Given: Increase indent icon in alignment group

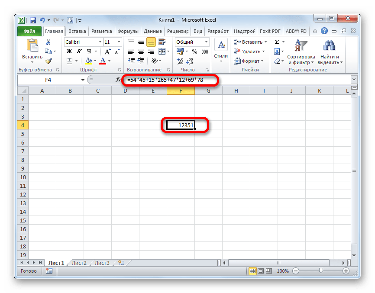Looking at the screenshot, I should tap(141, 61).
